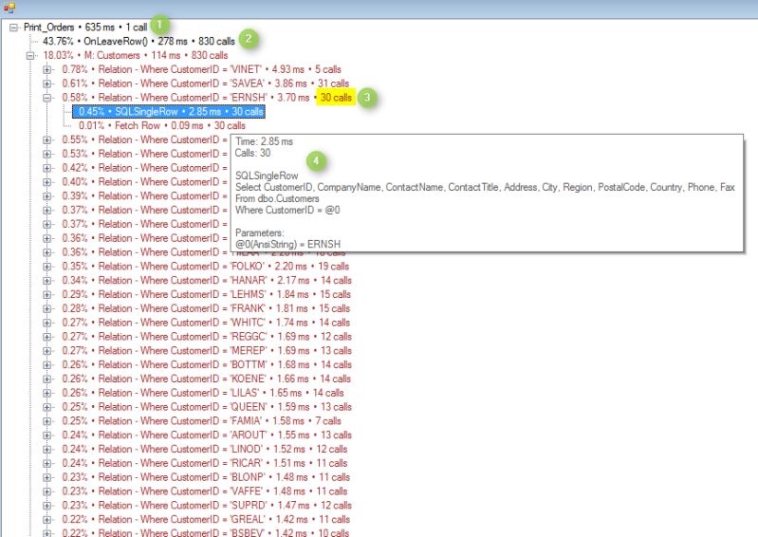This screenshot has height=537, width=758.
Task: Expand the 'REGGC' relation node
Action: [46, 337]
